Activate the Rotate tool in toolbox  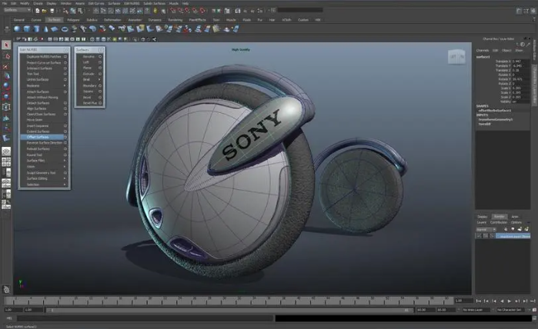[6, 86]
